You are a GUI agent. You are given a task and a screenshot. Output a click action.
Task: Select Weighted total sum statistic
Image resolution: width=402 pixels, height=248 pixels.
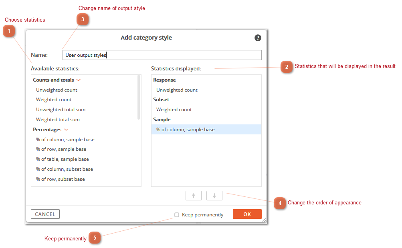tap(58, 120)
